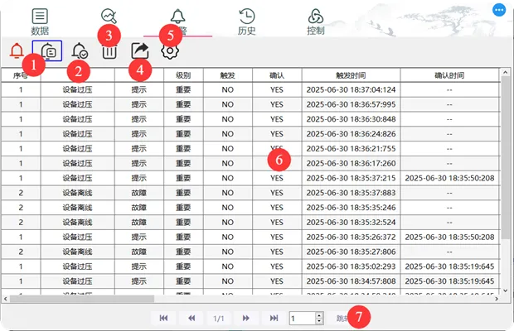
Task: Click the 级别 column header
Action: [183, 75]
